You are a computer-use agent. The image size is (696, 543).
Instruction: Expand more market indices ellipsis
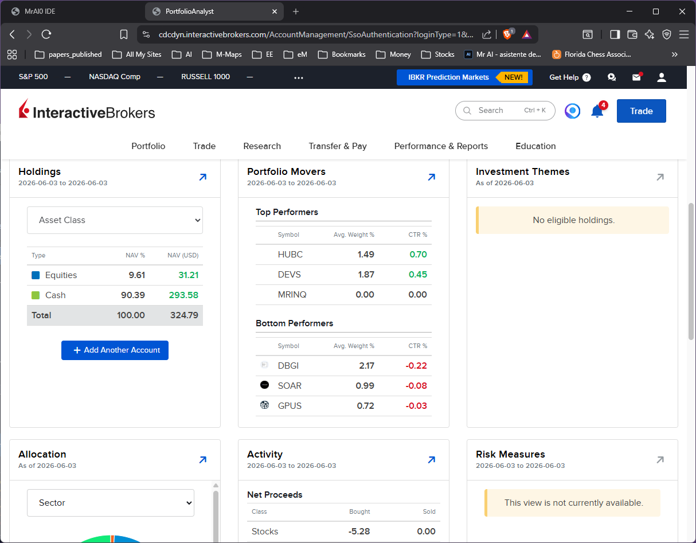pos(299,77)
